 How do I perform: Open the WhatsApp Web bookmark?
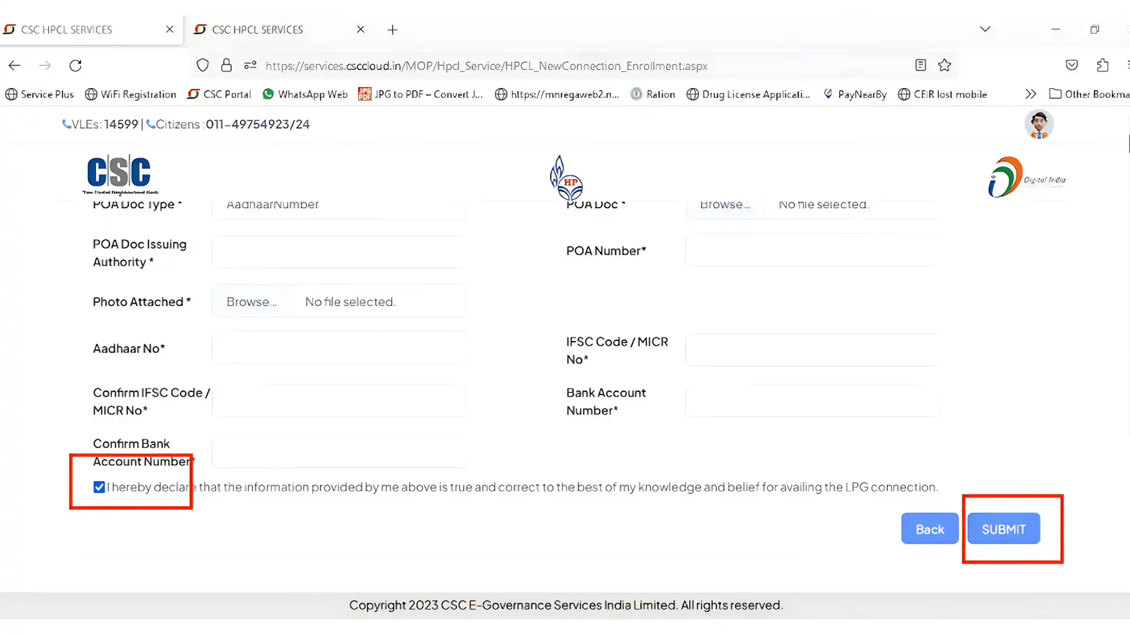click(x=305, y=94)
